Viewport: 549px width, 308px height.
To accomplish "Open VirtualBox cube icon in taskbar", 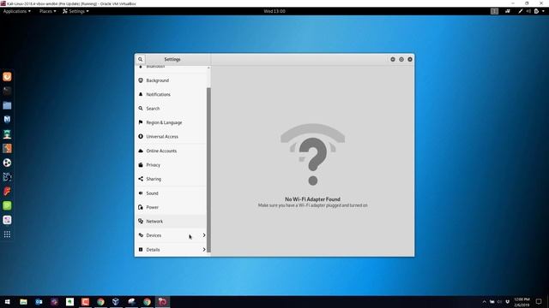I will point(116,302).
